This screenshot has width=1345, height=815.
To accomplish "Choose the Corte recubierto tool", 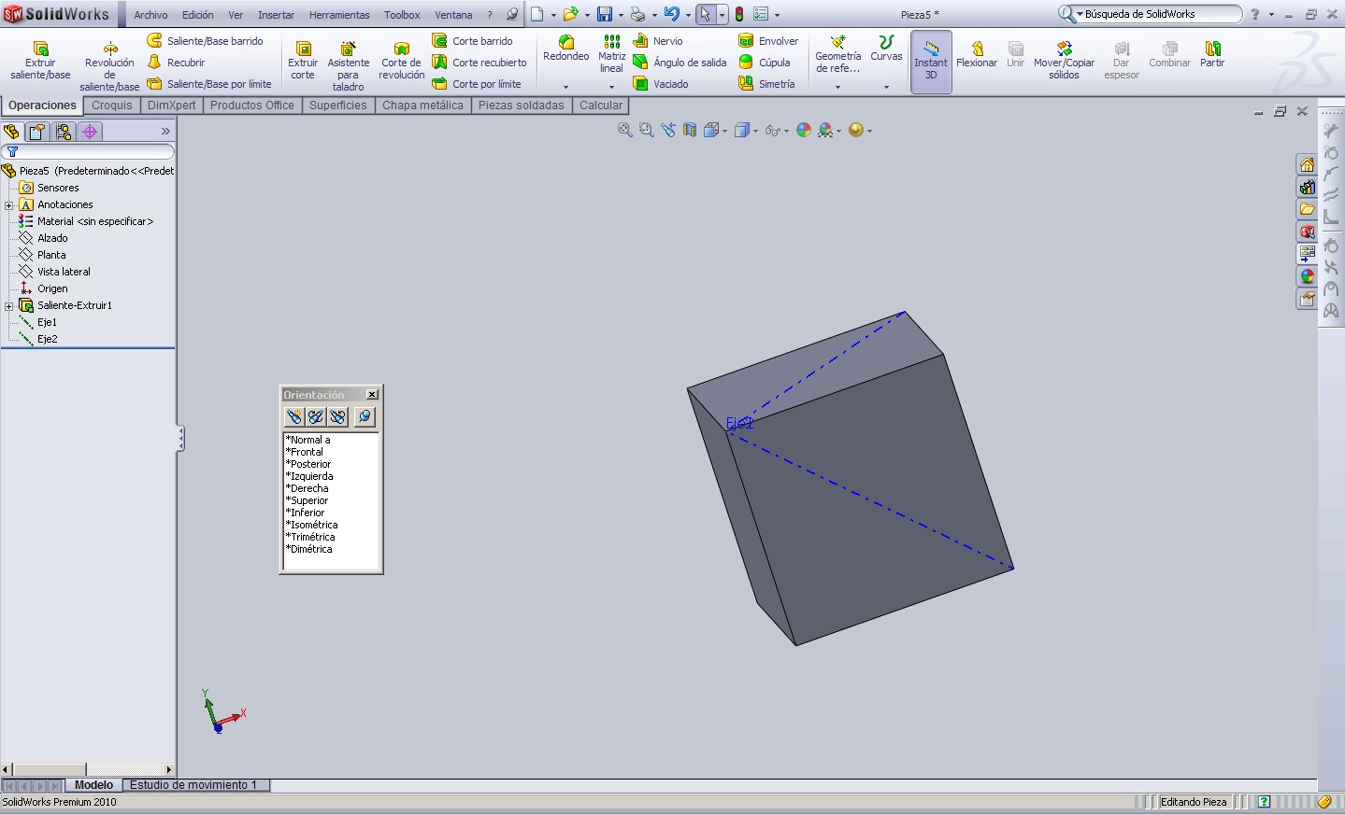I will (x=479, y=63).
